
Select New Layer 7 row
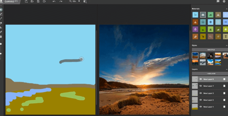click(210, 86)
